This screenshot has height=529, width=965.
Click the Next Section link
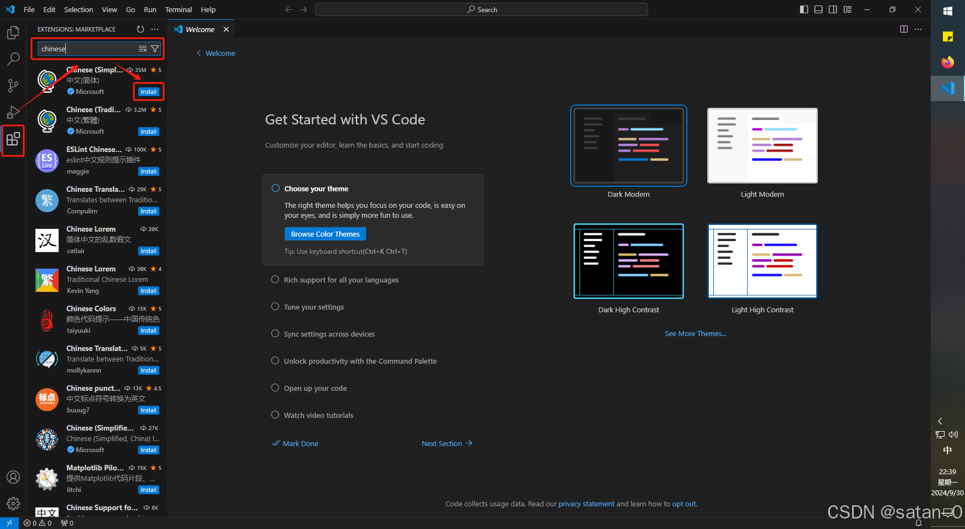(447, 443)
